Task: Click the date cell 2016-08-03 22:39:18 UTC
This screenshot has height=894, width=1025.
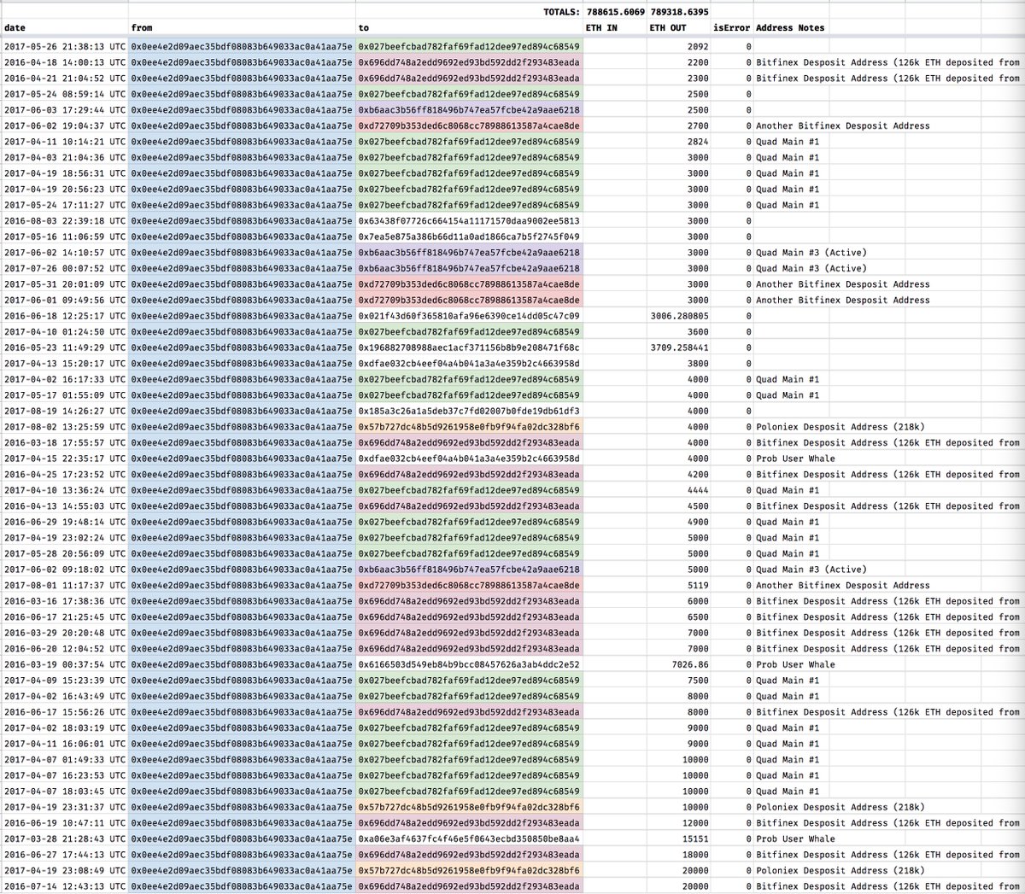Action: [64, 221]
